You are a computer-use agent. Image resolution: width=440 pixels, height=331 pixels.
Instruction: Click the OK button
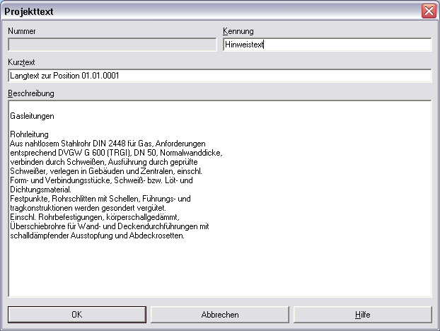pyautogui.click(x=77, y=315)
